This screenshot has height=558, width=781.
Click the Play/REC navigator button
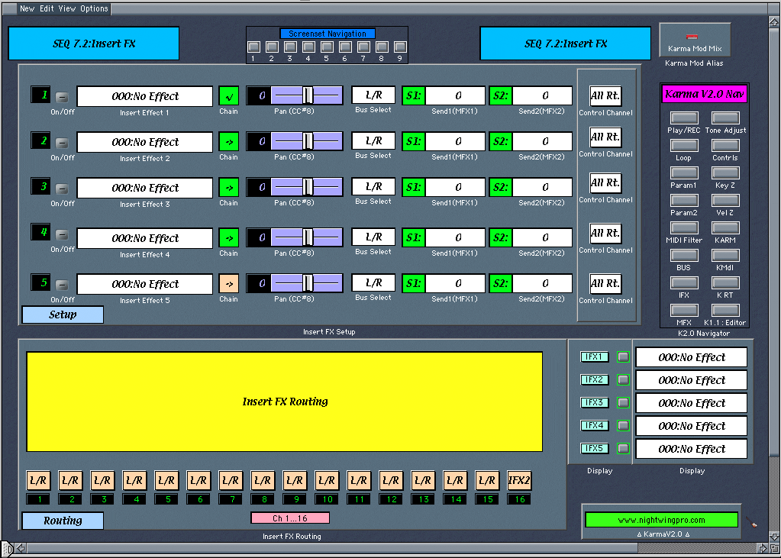click(684, 118)
